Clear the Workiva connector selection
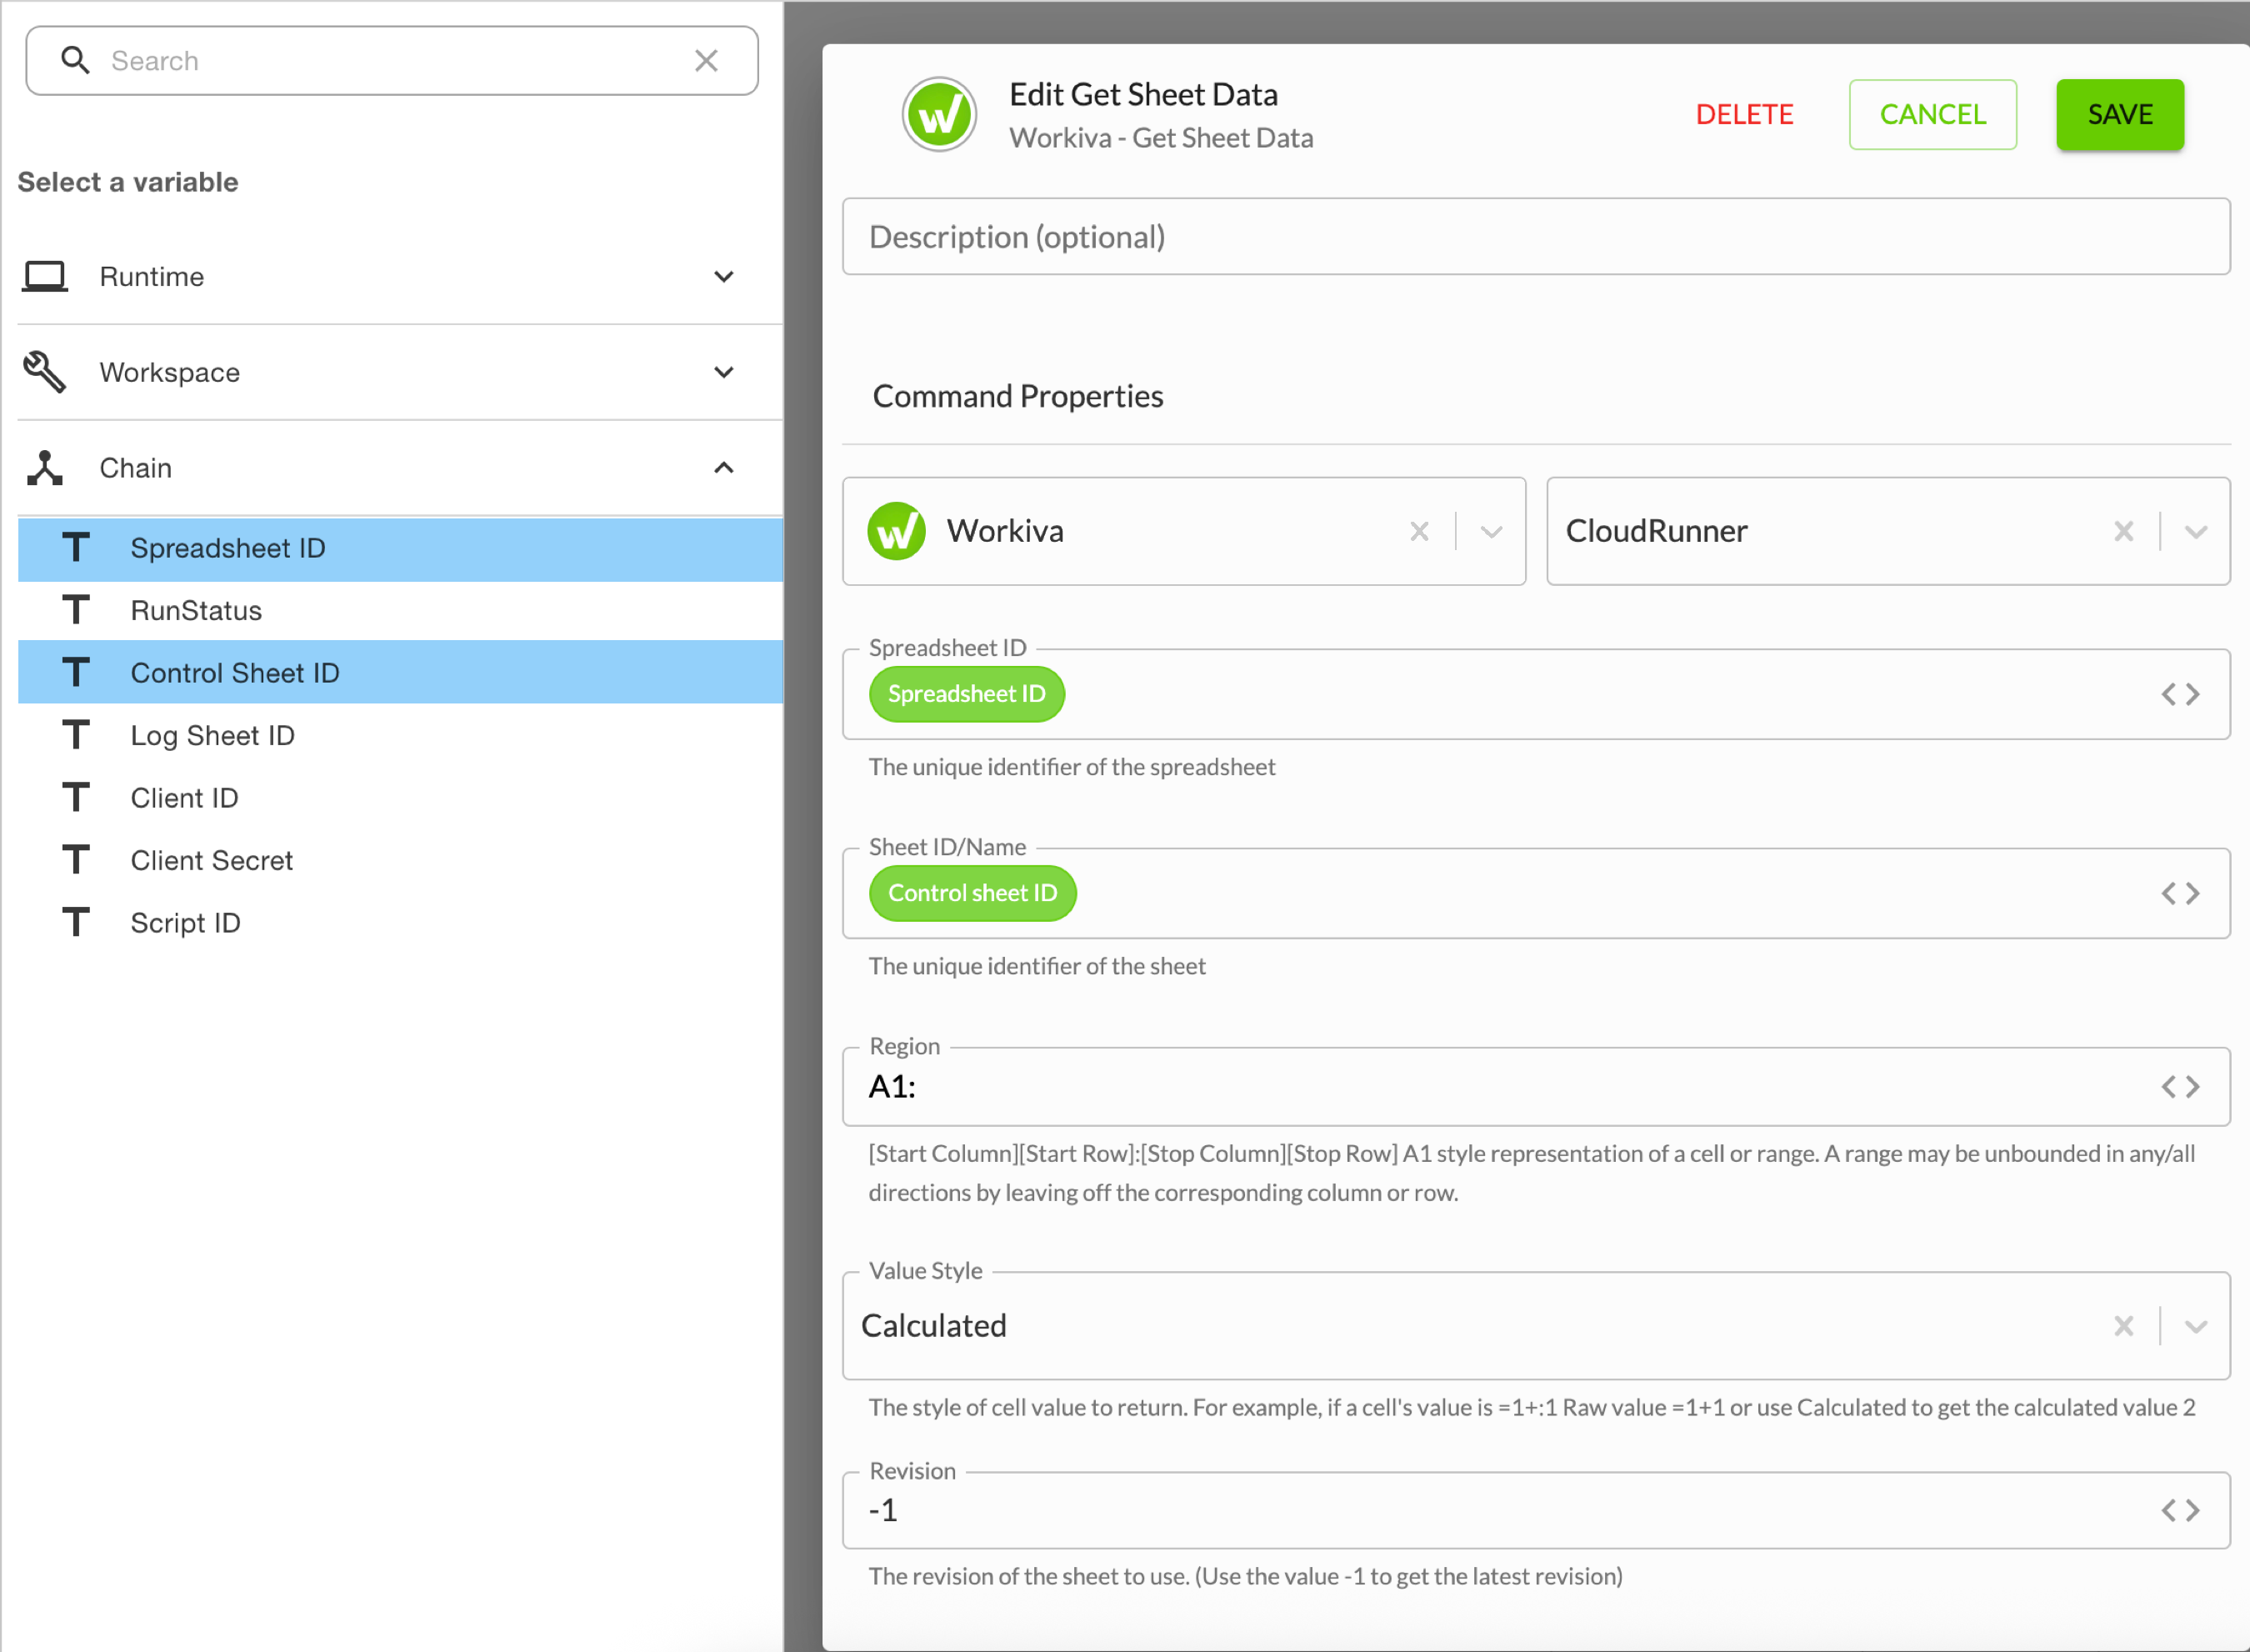This screenshot has width=2250, height=1652. 1418,532
